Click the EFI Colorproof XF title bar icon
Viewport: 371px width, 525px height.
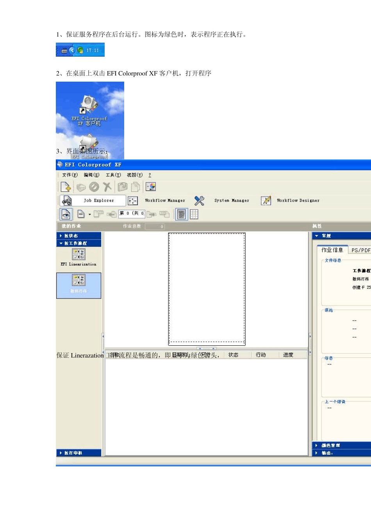60,164
